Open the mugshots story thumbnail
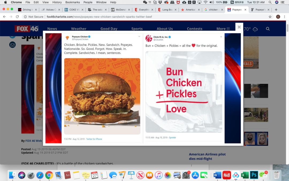Image resolution: width=289 pixels, height=181 pixels. click(x=256, y=139)
